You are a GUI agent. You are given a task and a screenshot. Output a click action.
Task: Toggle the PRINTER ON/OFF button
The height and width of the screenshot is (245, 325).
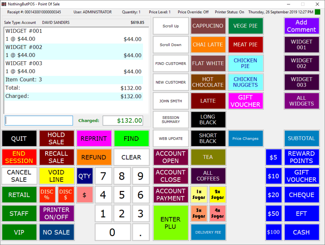[x=56, y=214]
